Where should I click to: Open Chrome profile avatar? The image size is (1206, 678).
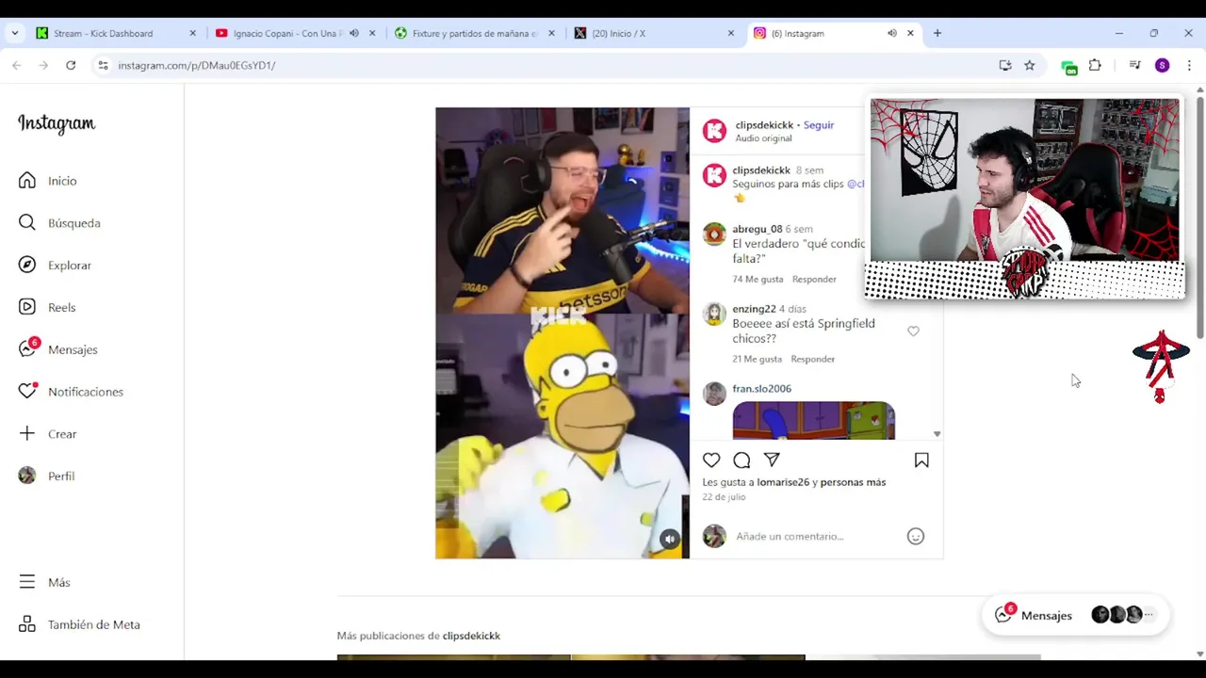tap(1162, 65)
